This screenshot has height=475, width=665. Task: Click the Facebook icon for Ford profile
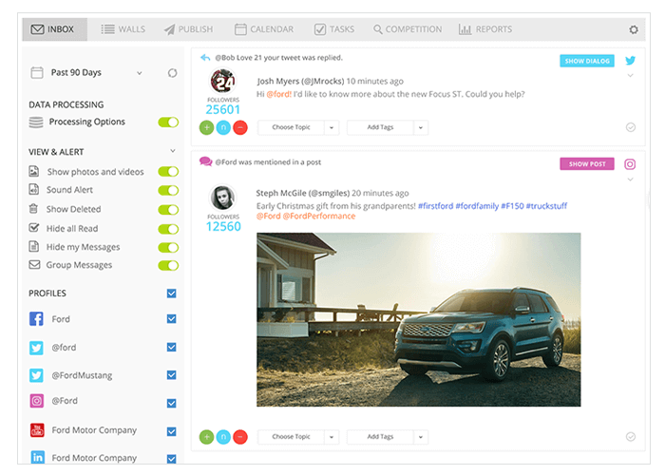(x=36, y=318)
